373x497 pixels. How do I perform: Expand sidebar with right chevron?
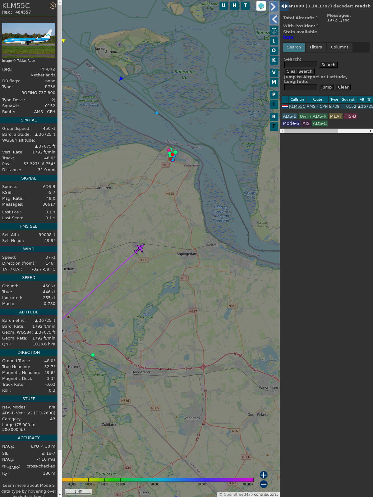[x=273, y=7]
